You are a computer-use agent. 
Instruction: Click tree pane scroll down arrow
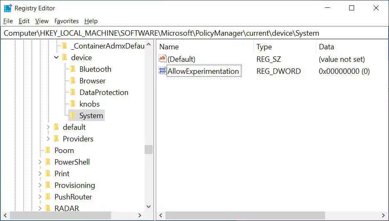[x=149, y=206]
